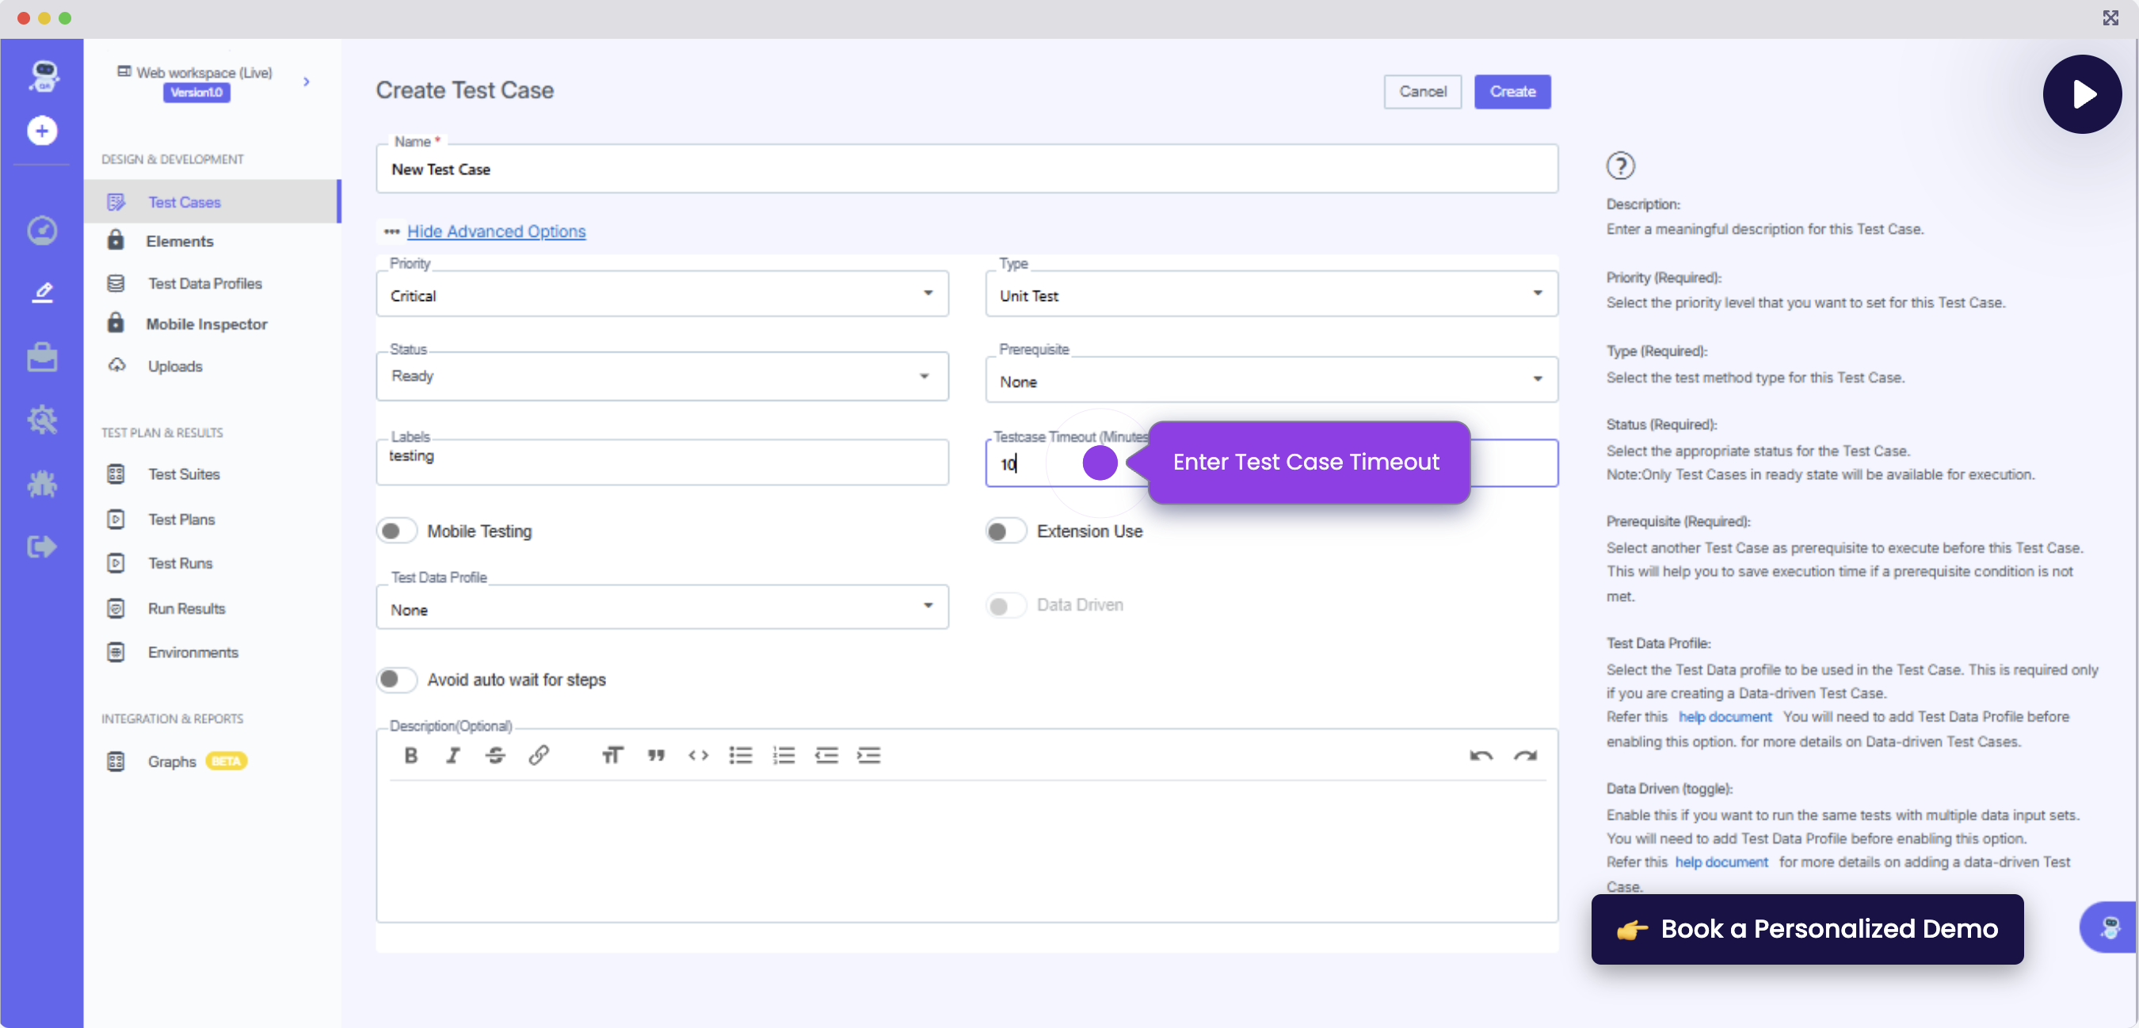This screenshot has width=2139, height=1028.
Task: Click the undo arrow in description editor
Action: click(x=1481, y=755)
